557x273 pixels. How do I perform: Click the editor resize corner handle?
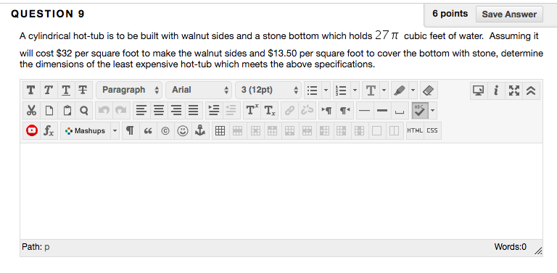click(x=538, y=251)
